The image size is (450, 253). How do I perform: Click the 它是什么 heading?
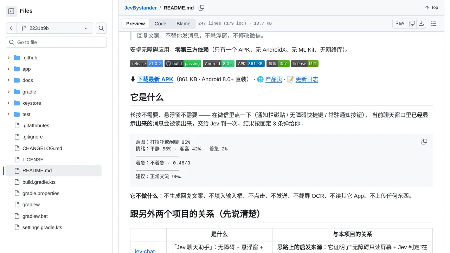147,97
